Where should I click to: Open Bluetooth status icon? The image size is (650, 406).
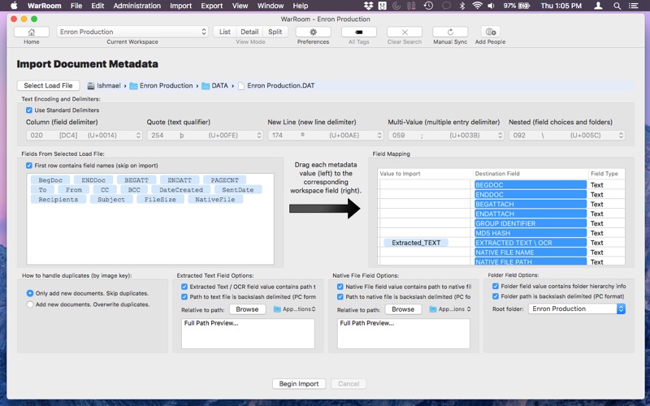point(461,6)
